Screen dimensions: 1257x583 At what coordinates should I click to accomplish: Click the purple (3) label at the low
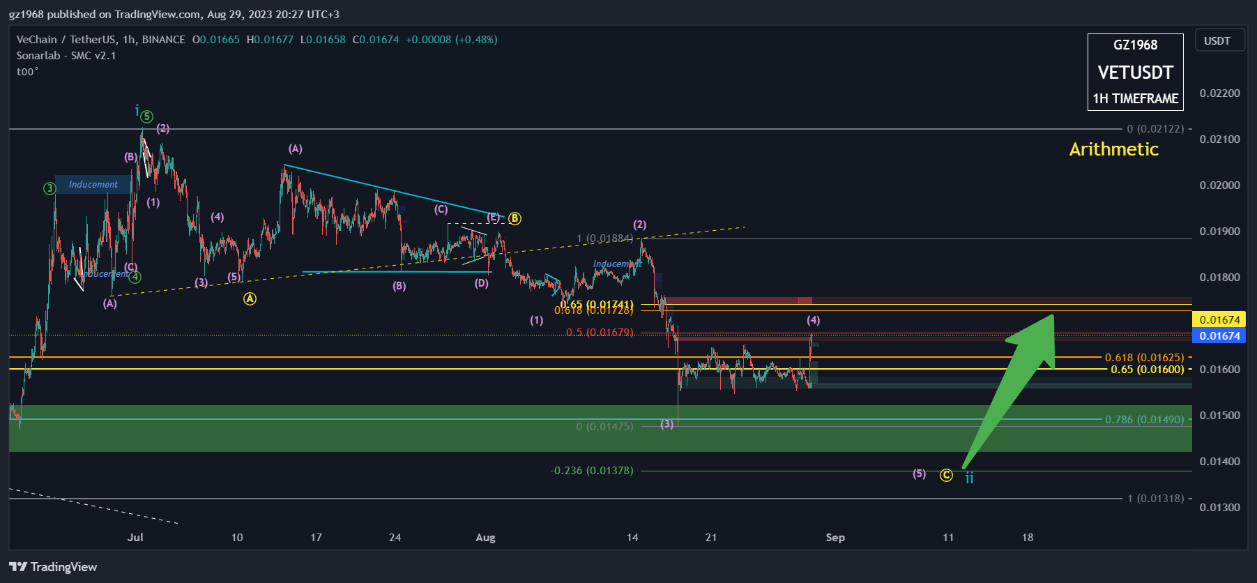click(667, 424)
